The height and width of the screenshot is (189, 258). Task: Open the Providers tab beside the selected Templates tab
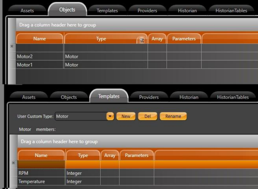(149, 97)
